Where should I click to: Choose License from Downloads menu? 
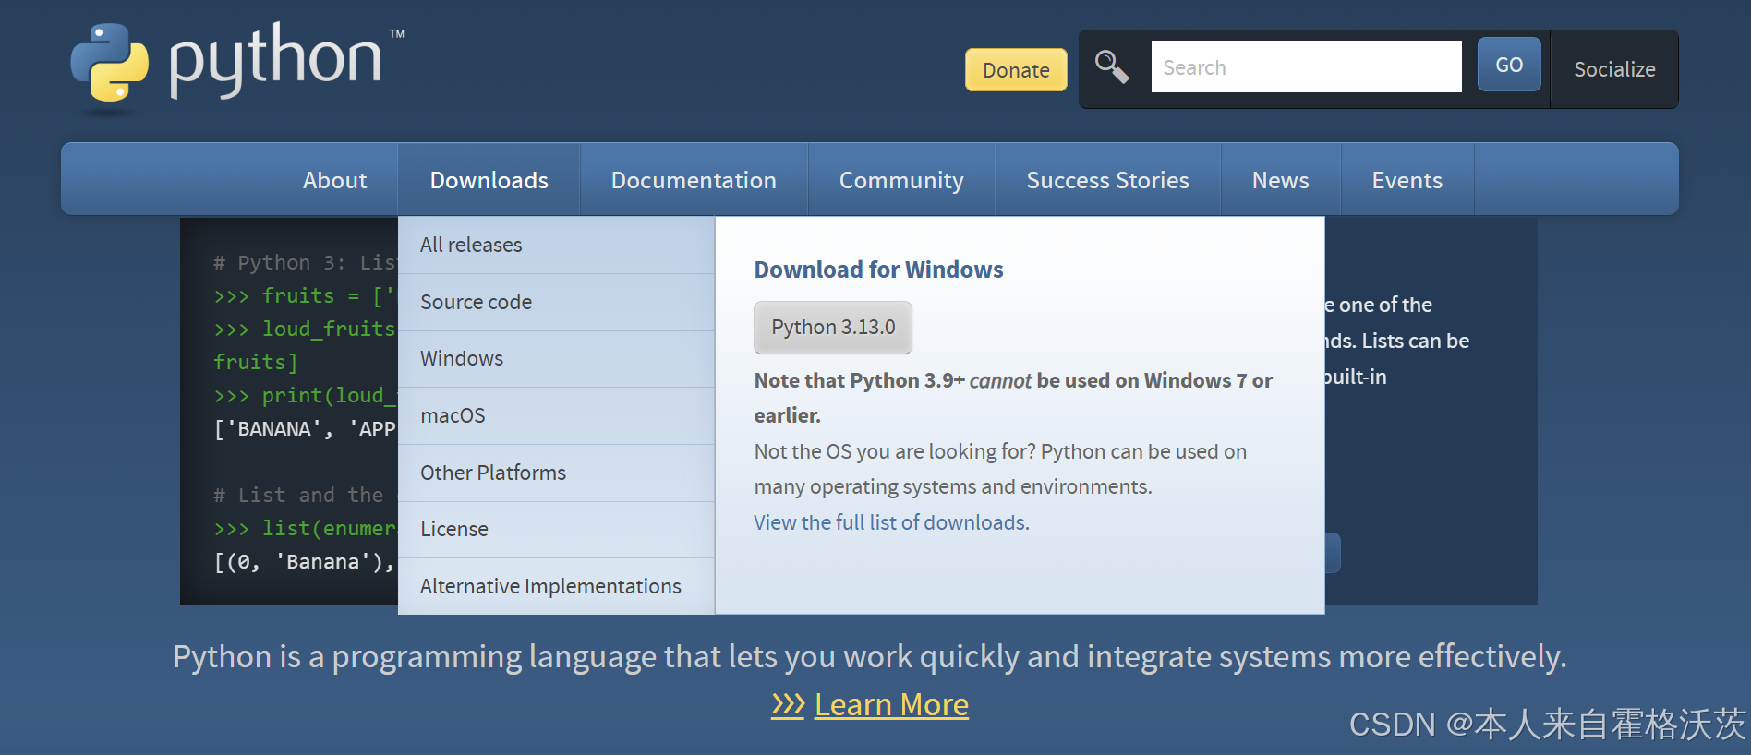click(556, 529)
